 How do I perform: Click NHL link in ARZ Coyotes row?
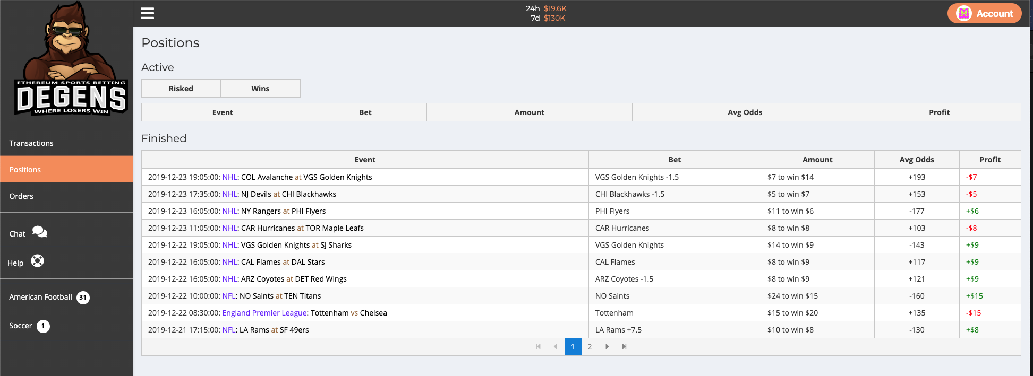pyautogui.click(x=229, y=279)
